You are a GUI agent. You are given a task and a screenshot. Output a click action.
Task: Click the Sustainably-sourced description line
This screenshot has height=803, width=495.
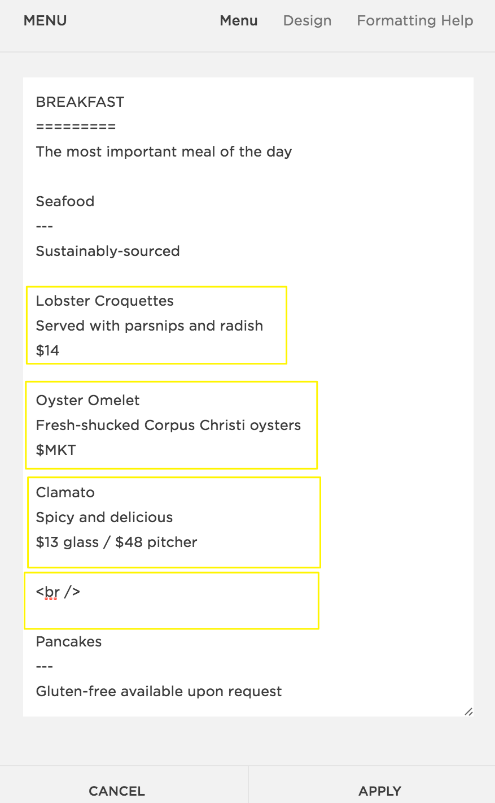pos(108,251)
